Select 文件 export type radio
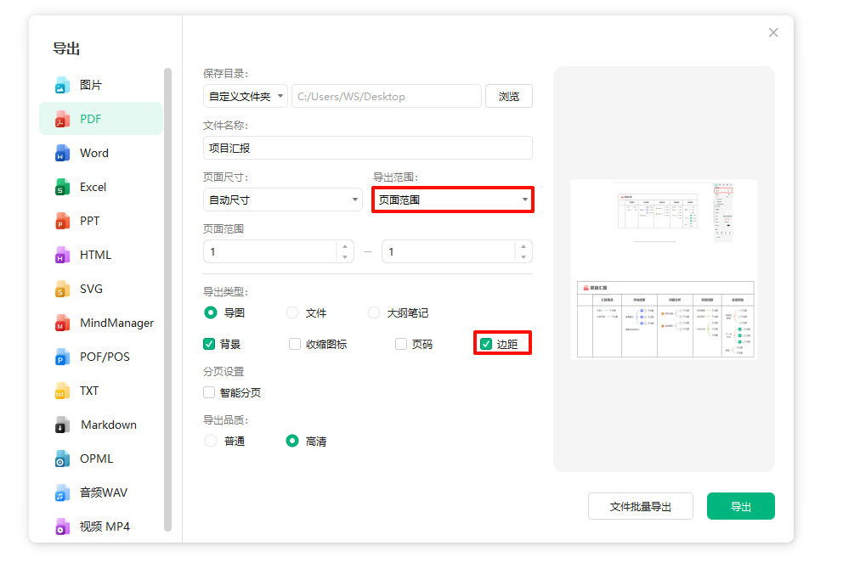Image resolution: width=860 pixels, height=574 pixels. [292, 312]
